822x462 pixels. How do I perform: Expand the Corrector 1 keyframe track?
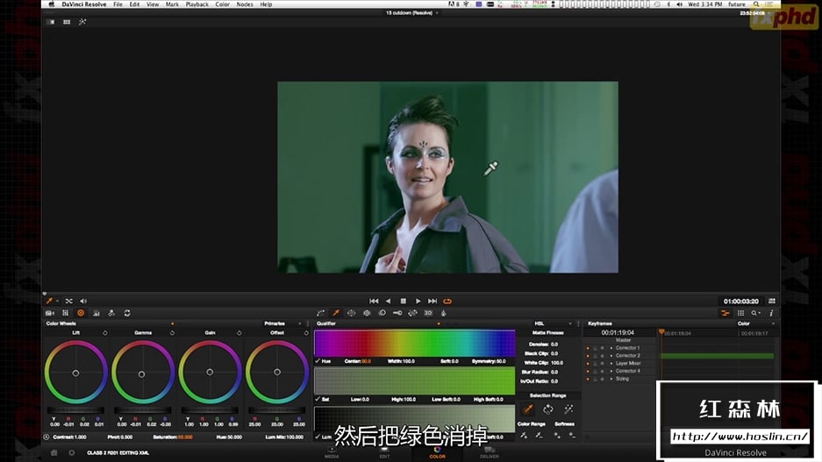pos(611,348)
